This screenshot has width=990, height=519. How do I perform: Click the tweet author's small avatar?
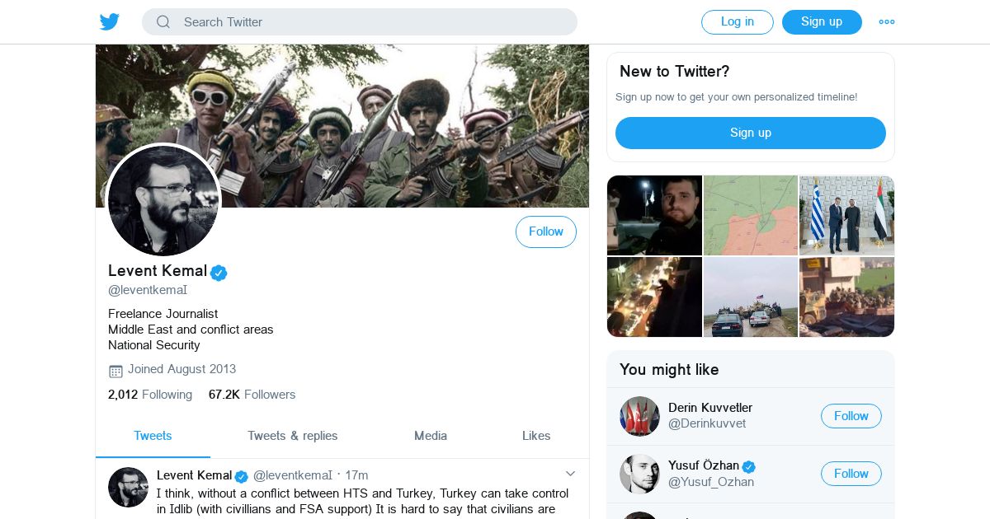pos(128,487)
